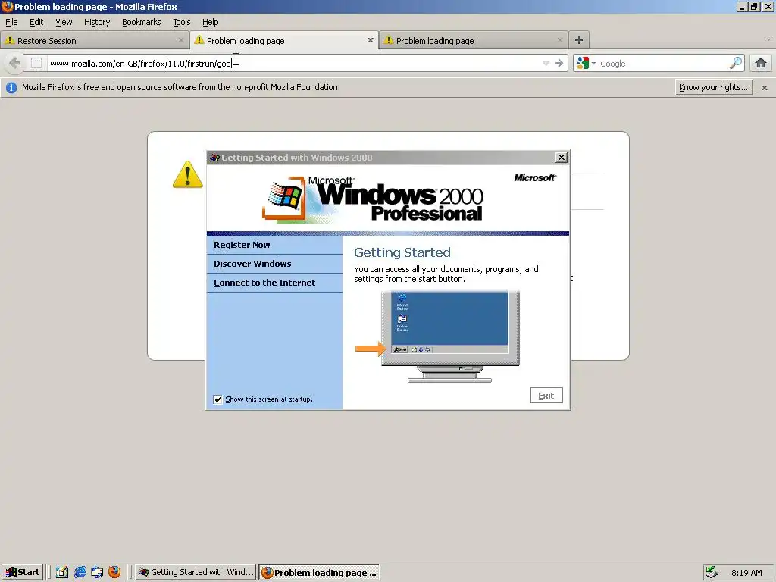
Task: Click into the address bar URL field
Action: click(294, 64)
